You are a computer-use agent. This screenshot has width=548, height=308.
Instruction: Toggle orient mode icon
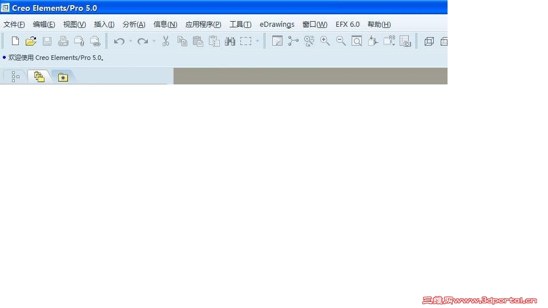pos(309,41)
